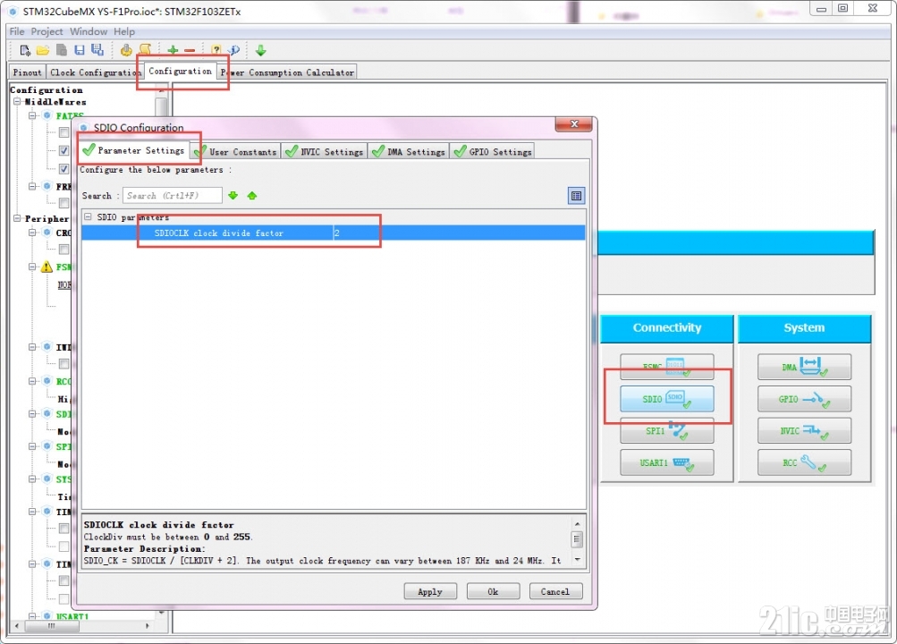
Task: Click the green plus toolbar icon
Action: pyautogui.click(x=173, y=50)
